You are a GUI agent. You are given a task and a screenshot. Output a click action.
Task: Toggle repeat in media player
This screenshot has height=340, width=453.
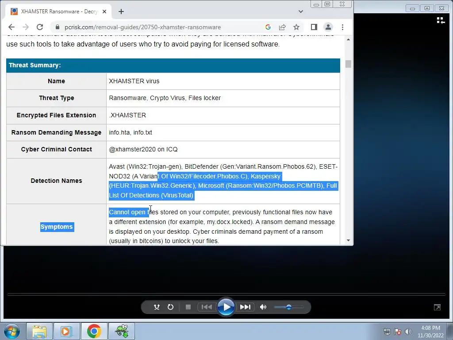170,307
